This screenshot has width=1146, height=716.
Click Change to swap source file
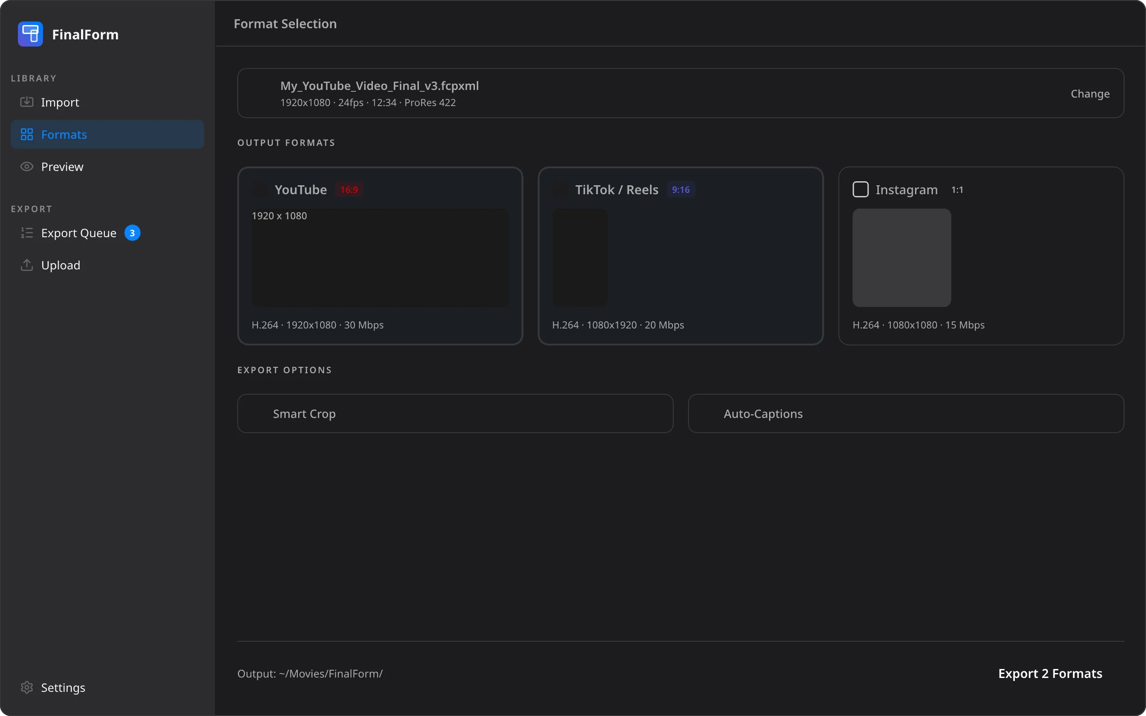click(x=1090, y=94)
